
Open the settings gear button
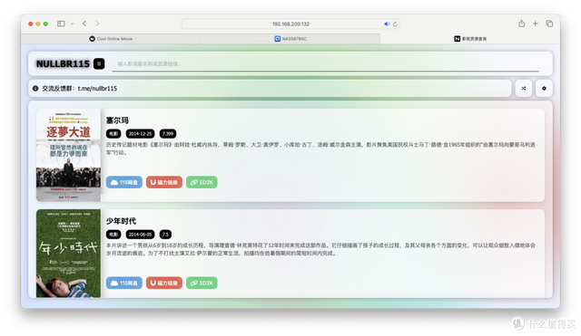click(544, 89)
